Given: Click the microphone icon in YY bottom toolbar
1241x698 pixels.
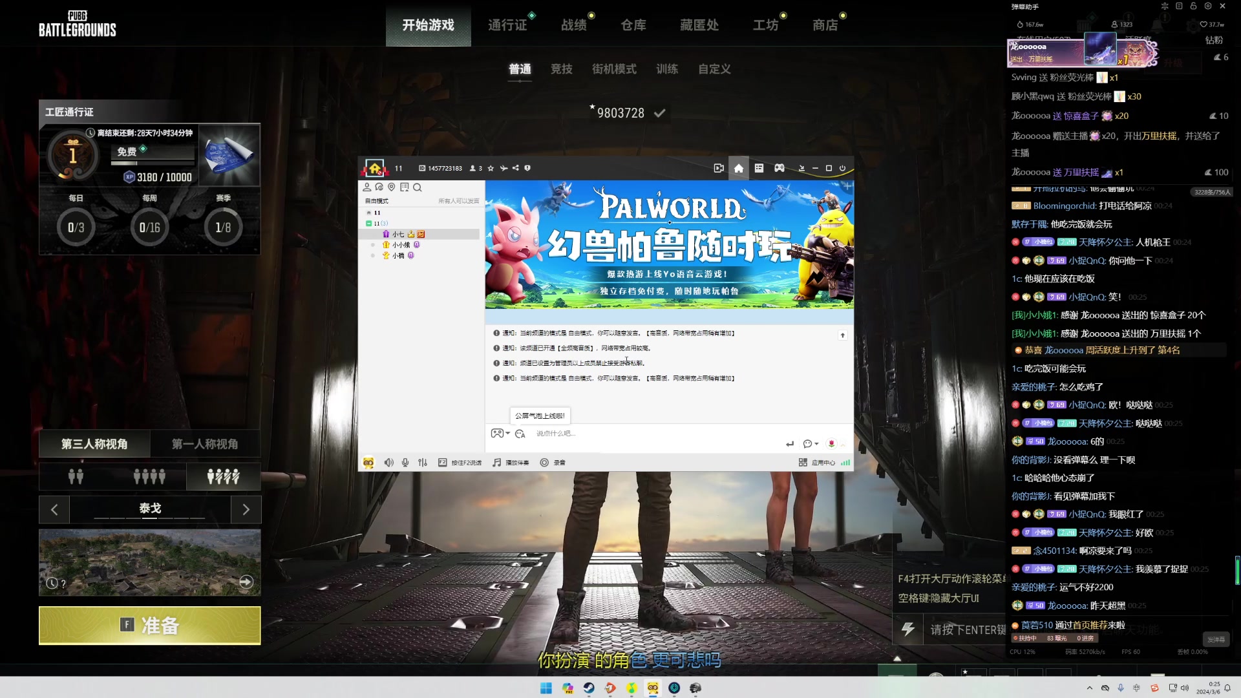Looking at the screenshot, I should [405, 463].
